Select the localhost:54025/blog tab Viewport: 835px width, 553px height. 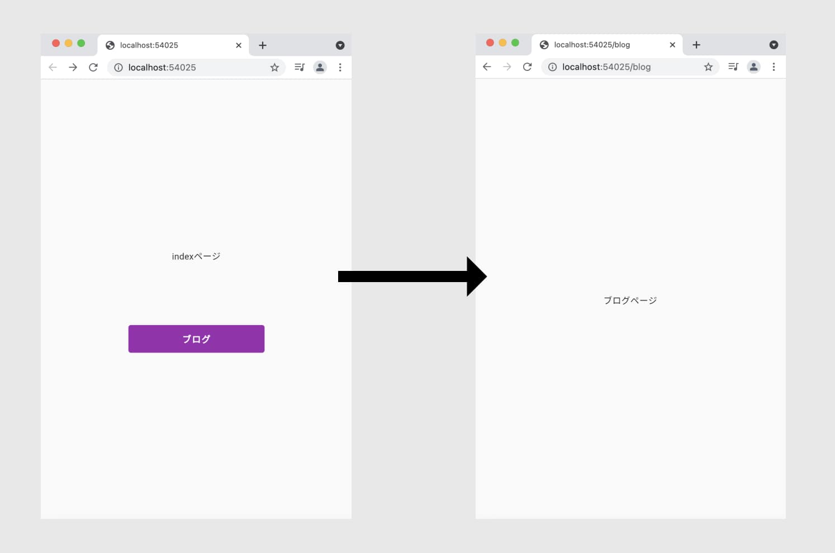click(607, 45)
